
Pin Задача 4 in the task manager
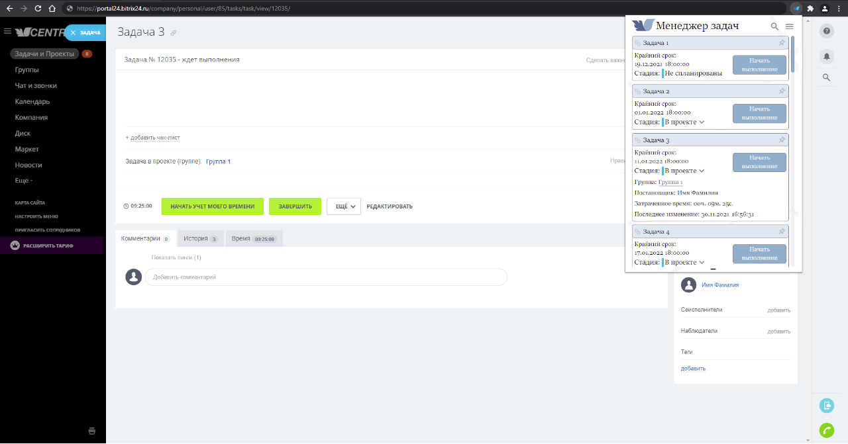[782, 232]
